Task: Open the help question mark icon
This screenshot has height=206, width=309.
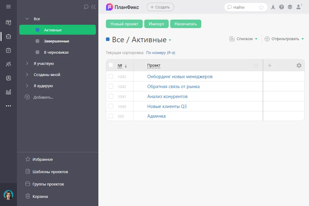Action: (282, 7)
